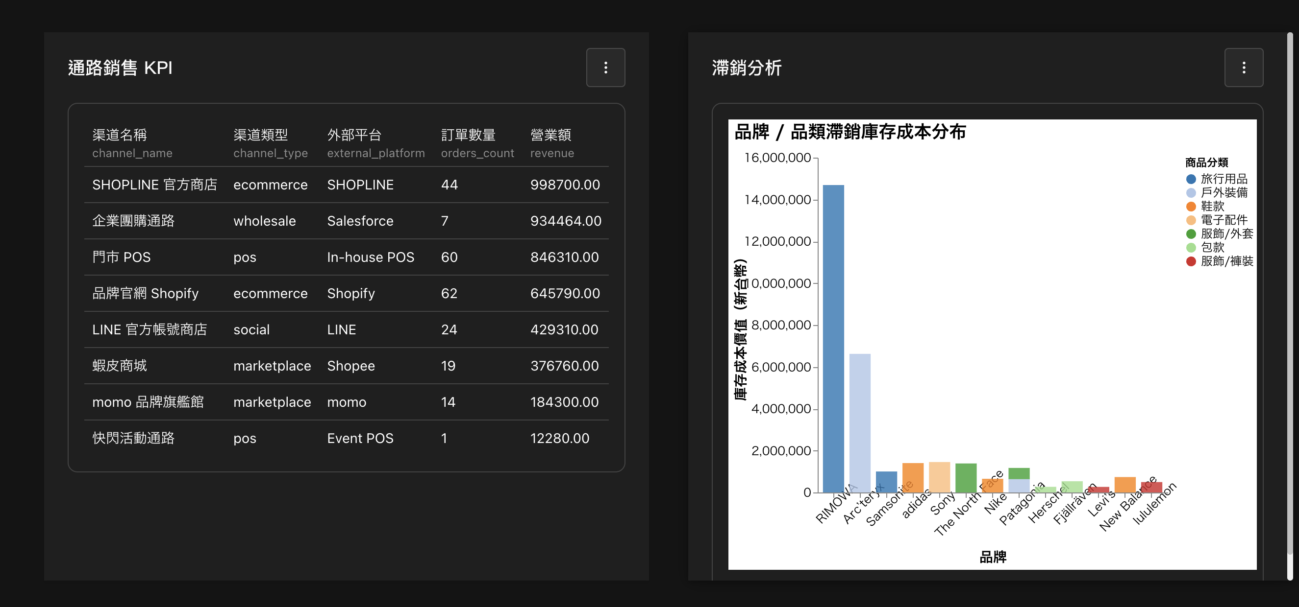
Task: Click revenue value 998700.00
Action: pyautogui.click(x=565, y=185)
